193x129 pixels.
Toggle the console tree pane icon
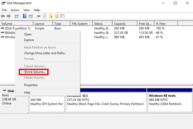(x=16, y=16)
